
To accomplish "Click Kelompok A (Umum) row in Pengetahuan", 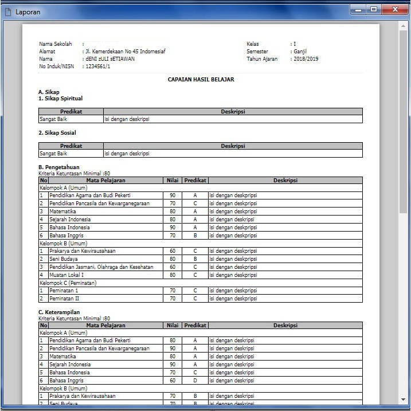I will (x=201, y=187).
